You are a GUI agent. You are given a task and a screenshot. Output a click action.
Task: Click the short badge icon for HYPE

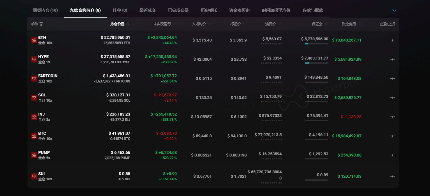(x=34, y=59)
